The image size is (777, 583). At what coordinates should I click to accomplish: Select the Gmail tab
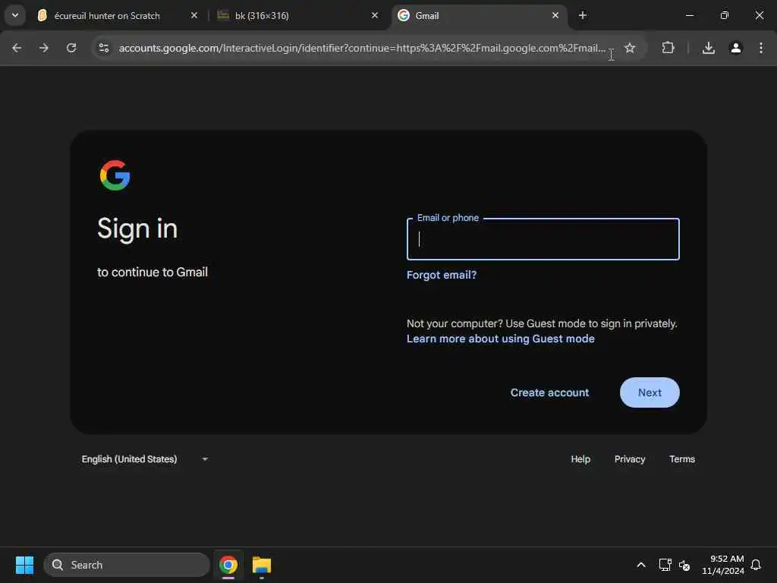[x=427, y=15]
